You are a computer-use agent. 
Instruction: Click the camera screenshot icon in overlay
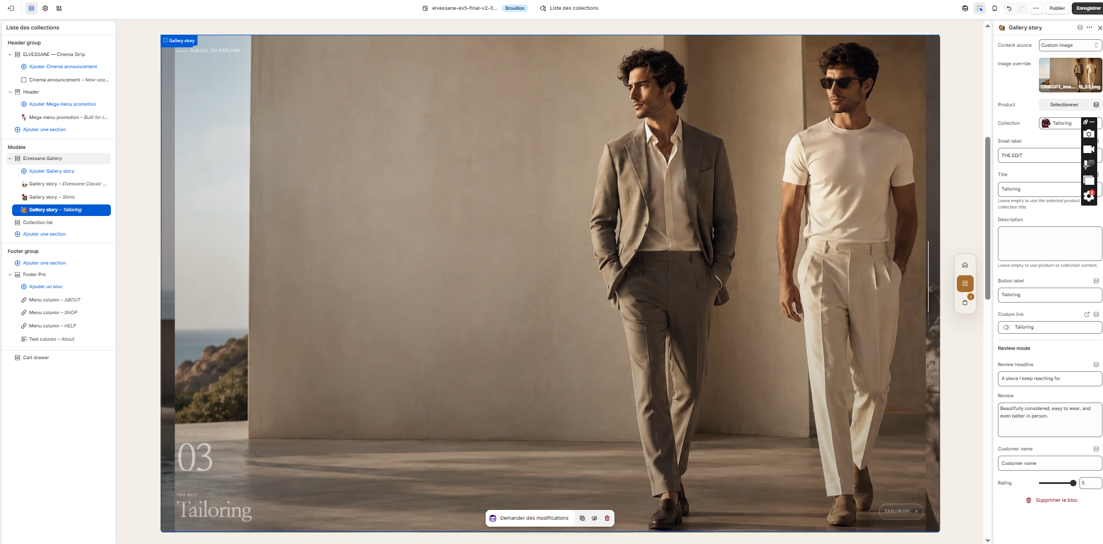(1089, 134)
